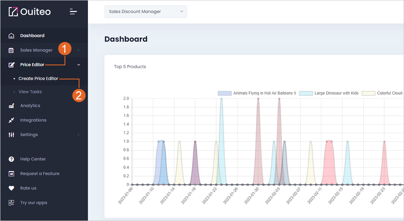The height and width of the screenshot is (221, 404).
Task: Click the Sales Manager calendar icon
Action: 11,50
